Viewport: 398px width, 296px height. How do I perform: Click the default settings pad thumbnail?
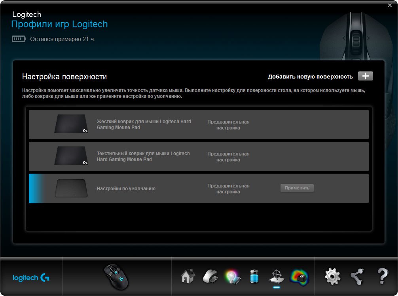click(x=71, y=188)
